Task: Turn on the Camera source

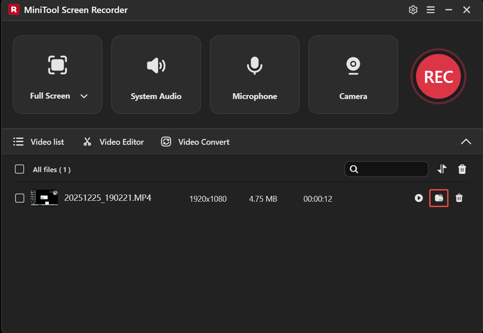Action: [353, 74]
